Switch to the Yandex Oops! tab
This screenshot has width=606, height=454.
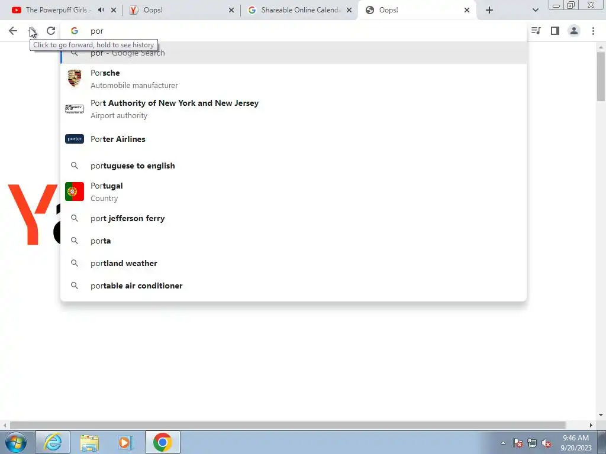pyautogui.click(x=182, y=10)
